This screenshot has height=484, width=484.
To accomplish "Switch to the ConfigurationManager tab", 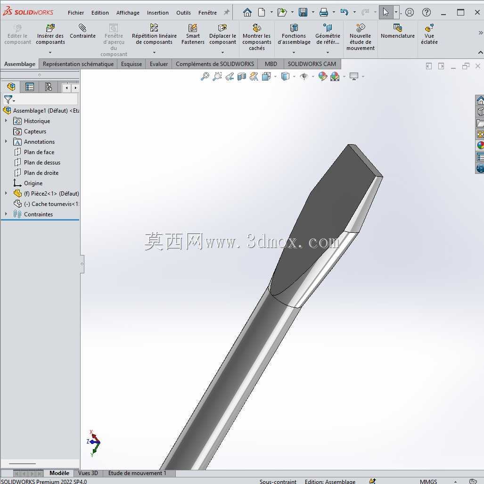I will point(48,87).
